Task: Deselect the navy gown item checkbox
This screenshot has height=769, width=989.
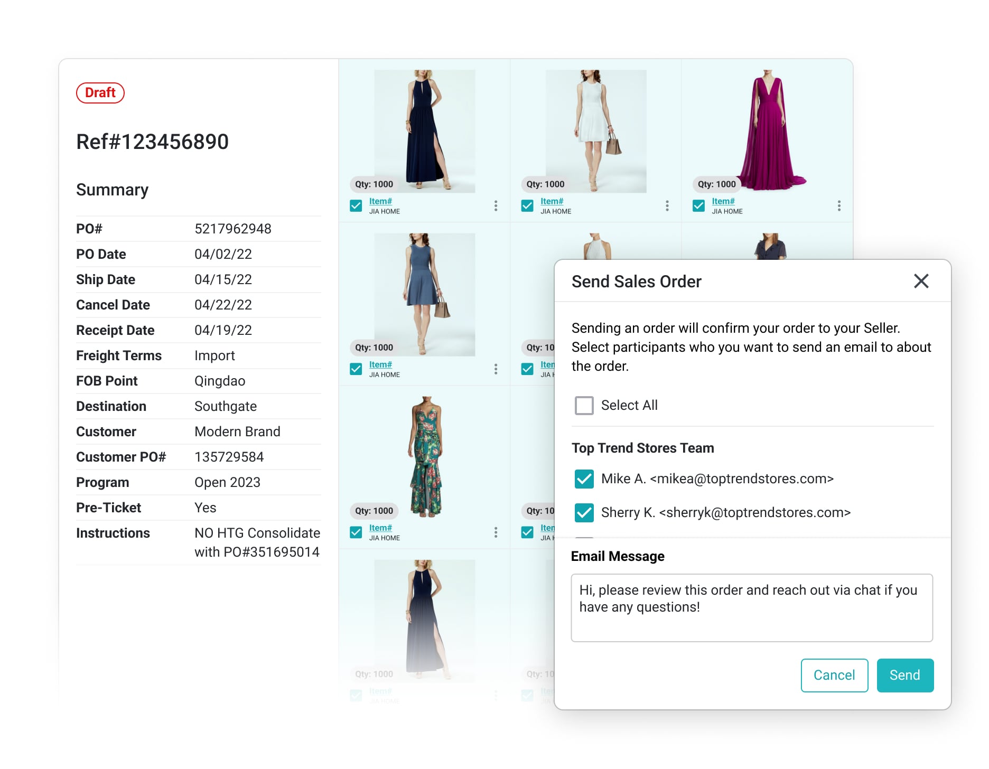Action: [356, 205]
